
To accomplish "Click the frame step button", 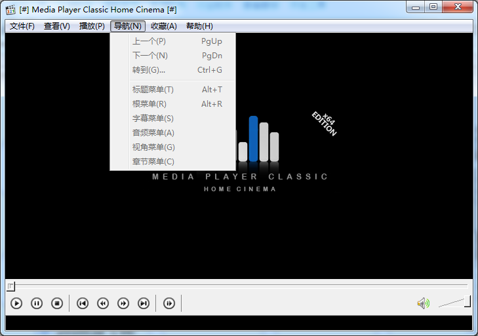I will (169, 303).
